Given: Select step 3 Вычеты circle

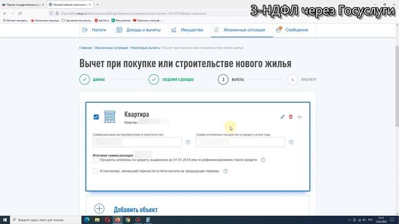Looking at the screenshot, I should pyautogui.click(x=223, y=80).
